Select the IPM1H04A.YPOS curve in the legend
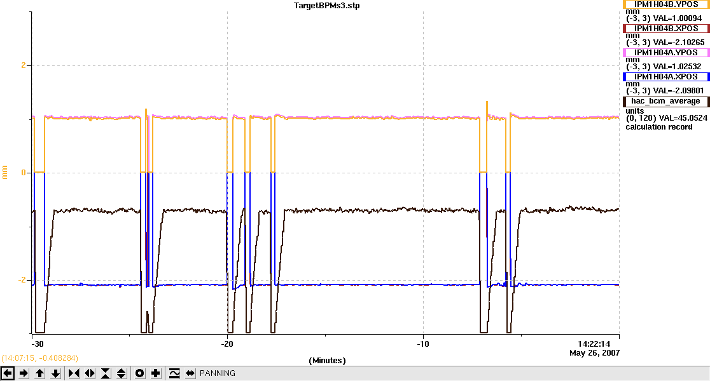The width and height of the screenshot is (710, 381). click(666, 53)
